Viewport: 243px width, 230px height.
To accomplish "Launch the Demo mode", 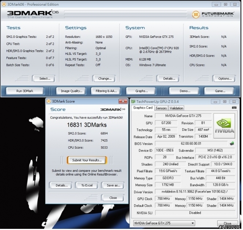I will 185,91.
